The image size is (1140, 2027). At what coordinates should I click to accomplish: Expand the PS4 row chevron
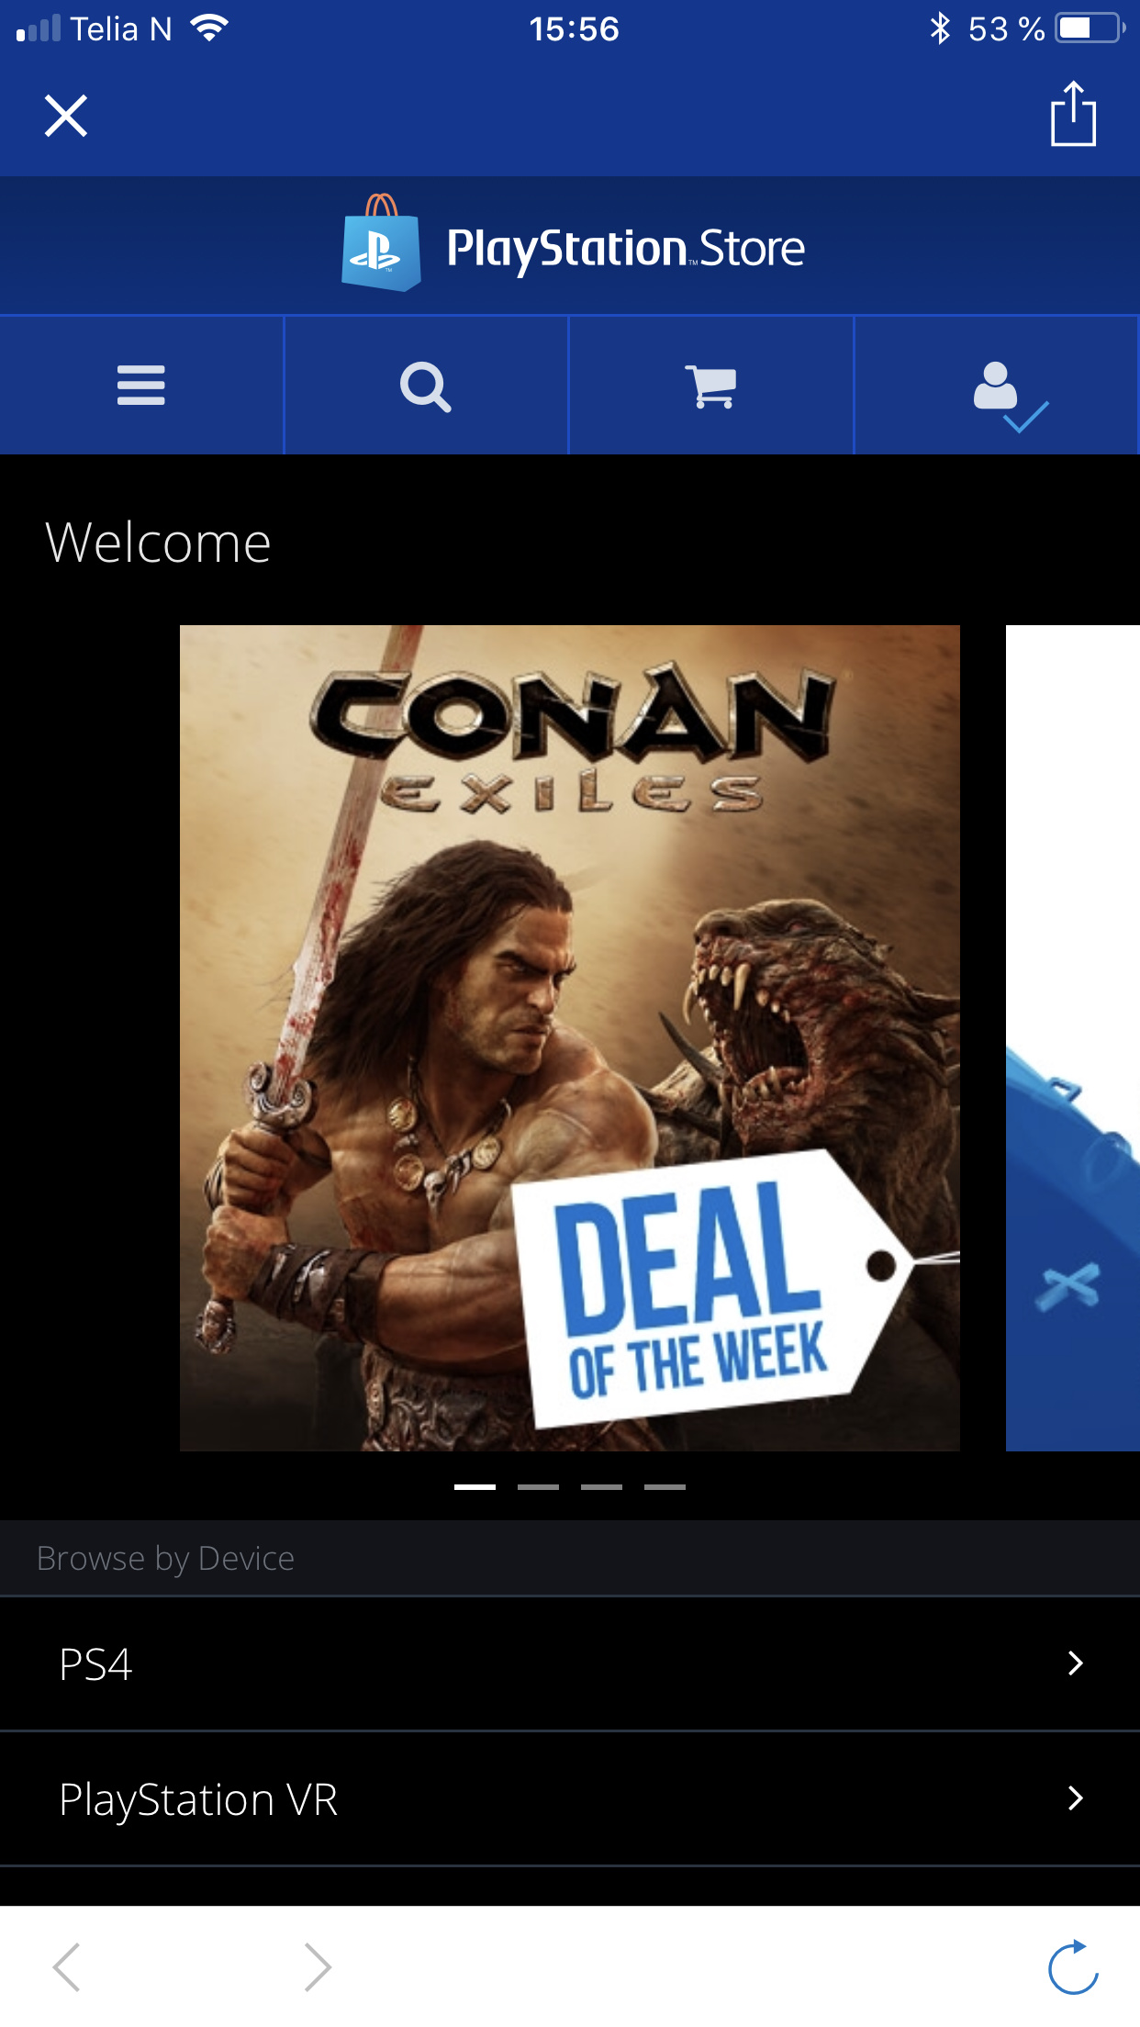1076,1663
